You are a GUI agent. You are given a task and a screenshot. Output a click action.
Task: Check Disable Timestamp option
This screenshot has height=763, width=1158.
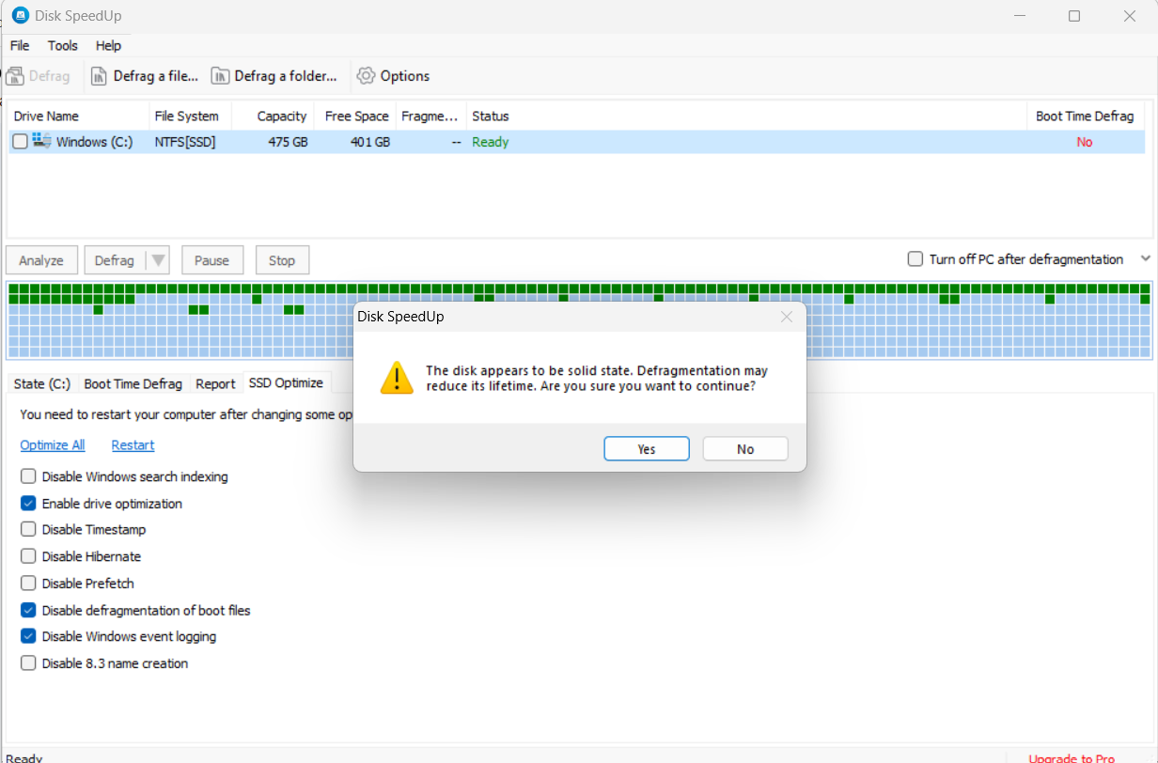[28, 530]
